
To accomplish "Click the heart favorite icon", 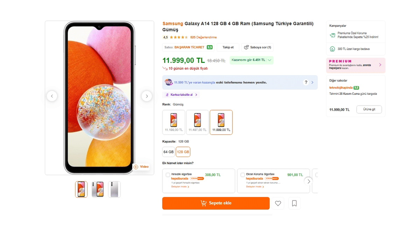I will pos(278,203).
